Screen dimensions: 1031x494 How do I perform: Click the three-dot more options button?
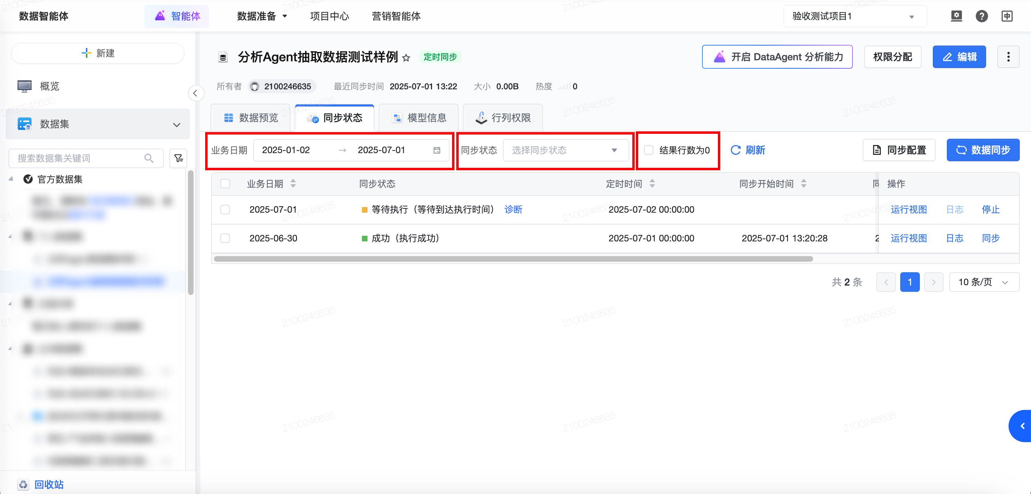1008,57
